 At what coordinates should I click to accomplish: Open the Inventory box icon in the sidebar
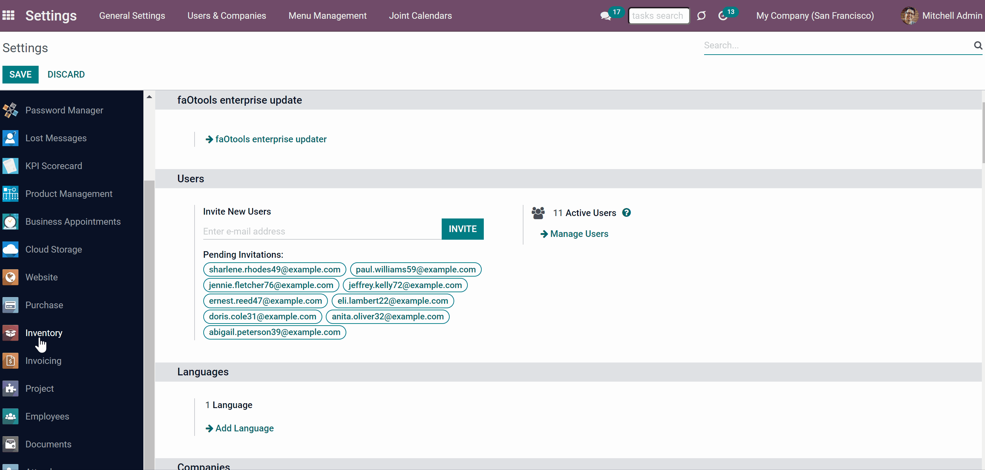point(10,333)
